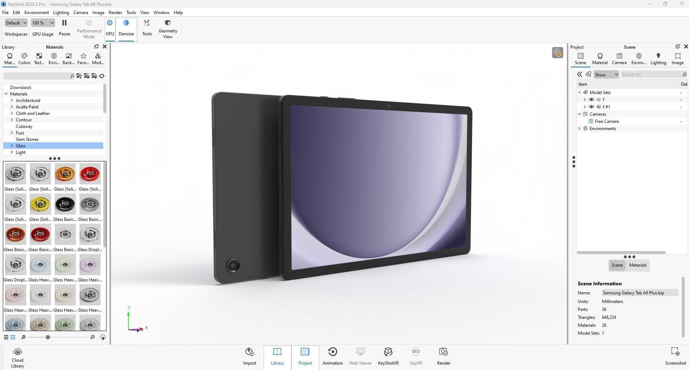Open the Workspaces Default dropdown
Image resolution: width=689 pixels, height=370 pixels.
(16, 23)
